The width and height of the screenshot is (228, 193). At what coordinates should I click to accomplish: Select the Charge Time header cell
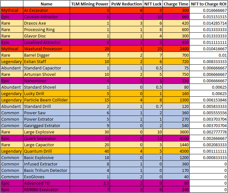point(176,4)
